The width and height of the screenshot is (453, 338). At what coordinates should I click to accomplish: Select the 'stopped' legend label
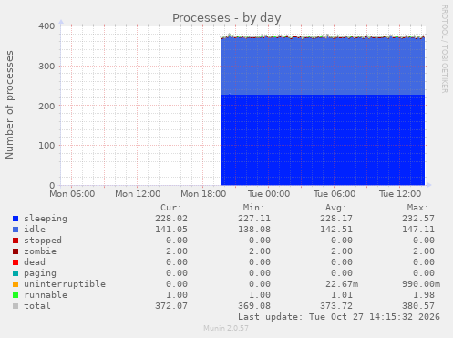click(x=43, y=241)
